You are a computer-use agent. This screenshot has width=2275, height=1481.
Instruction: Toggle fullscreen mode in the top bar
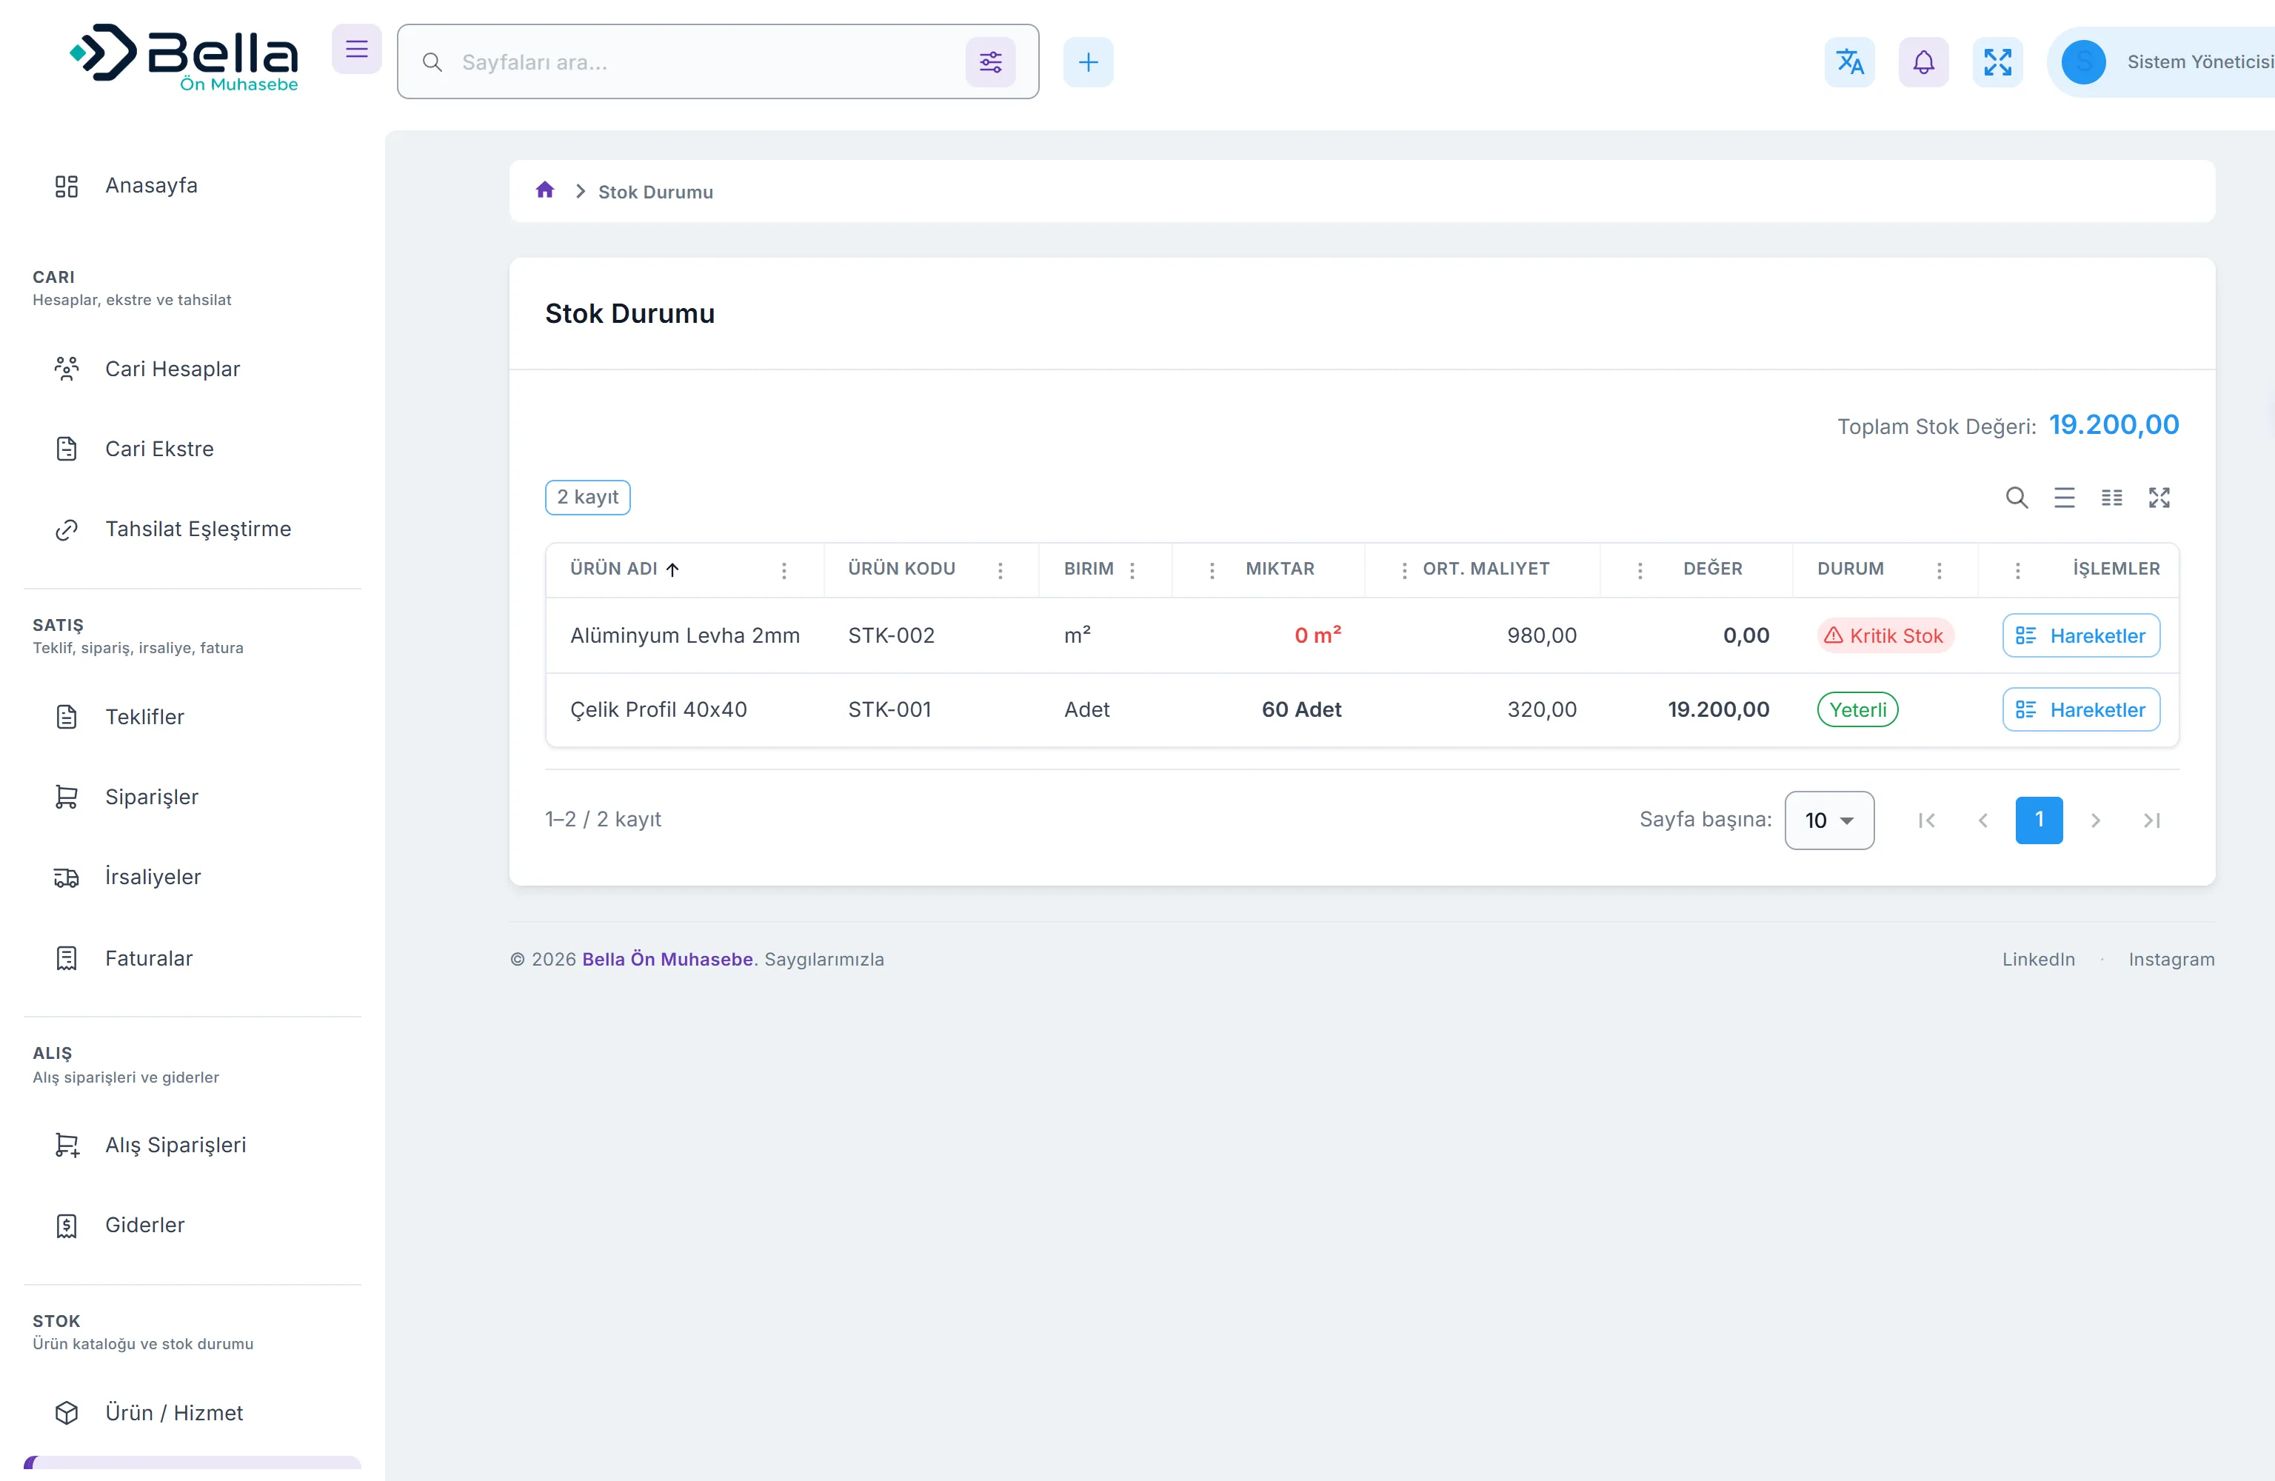pyautogui.click(x=1997, y=62)
